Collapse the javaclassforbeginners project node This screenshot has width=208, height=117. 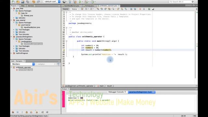point(11,37)
